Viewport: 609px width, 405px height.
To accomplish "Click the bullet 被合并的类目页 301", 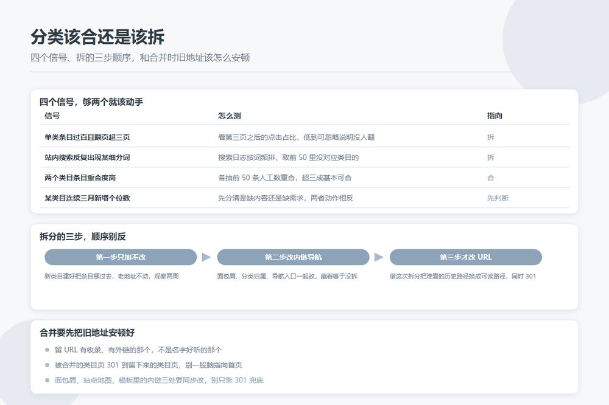I will pos(149,365).
